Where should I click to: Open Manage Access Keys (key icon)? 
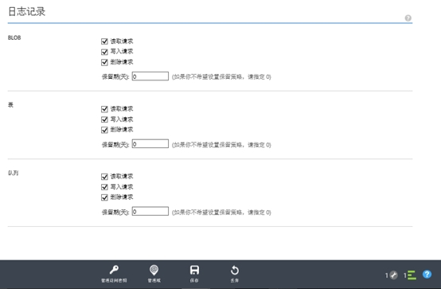pos(114,274)
